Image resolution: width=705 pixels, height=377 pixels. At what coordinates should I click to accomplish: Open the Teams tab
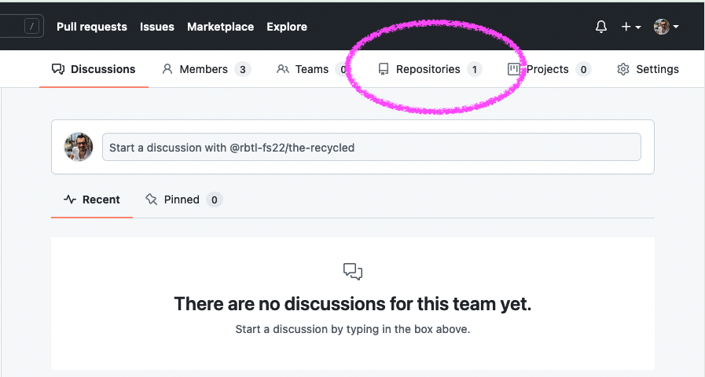click(x=311, y=69)
